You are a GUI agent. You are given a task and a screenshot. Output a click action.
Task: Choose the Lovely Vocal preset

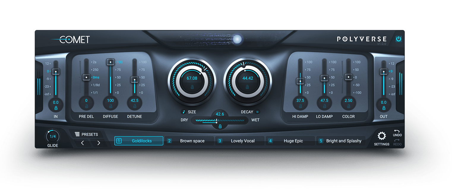[x=240, y=141]
